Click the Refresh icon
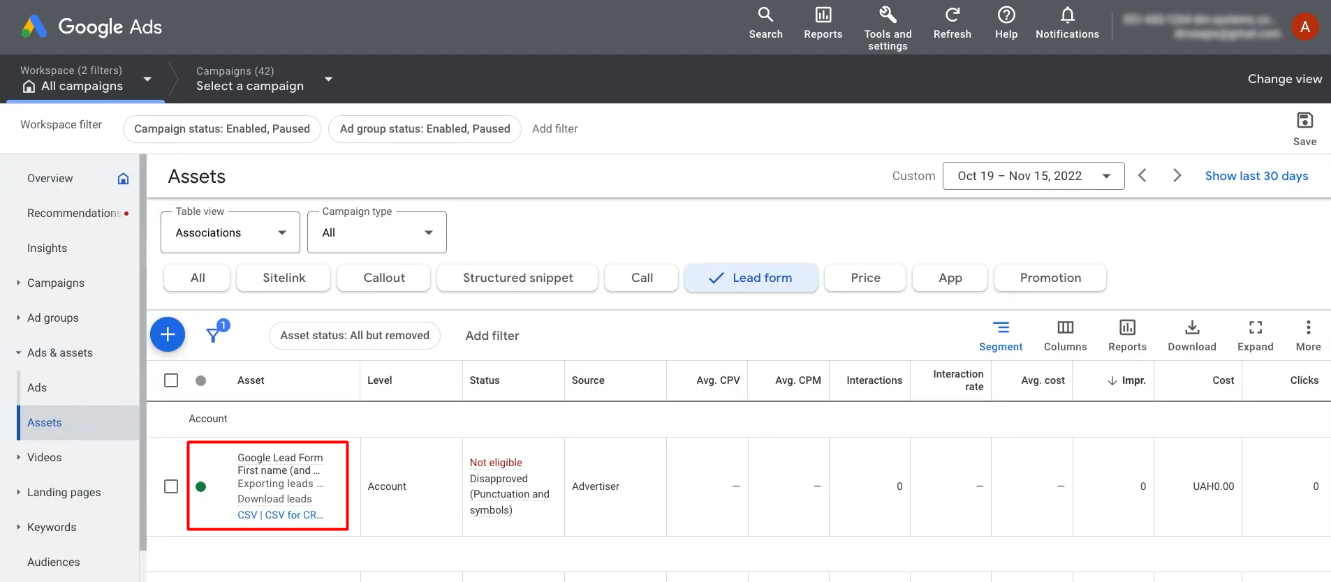The width and height of the screenshot is (1331, 582). point(952,15)
